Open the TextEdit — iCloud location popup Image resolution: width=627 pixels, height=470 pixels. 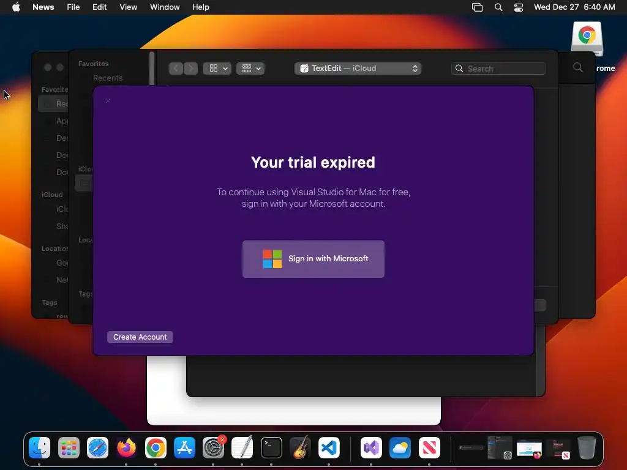tap(358, 69)
